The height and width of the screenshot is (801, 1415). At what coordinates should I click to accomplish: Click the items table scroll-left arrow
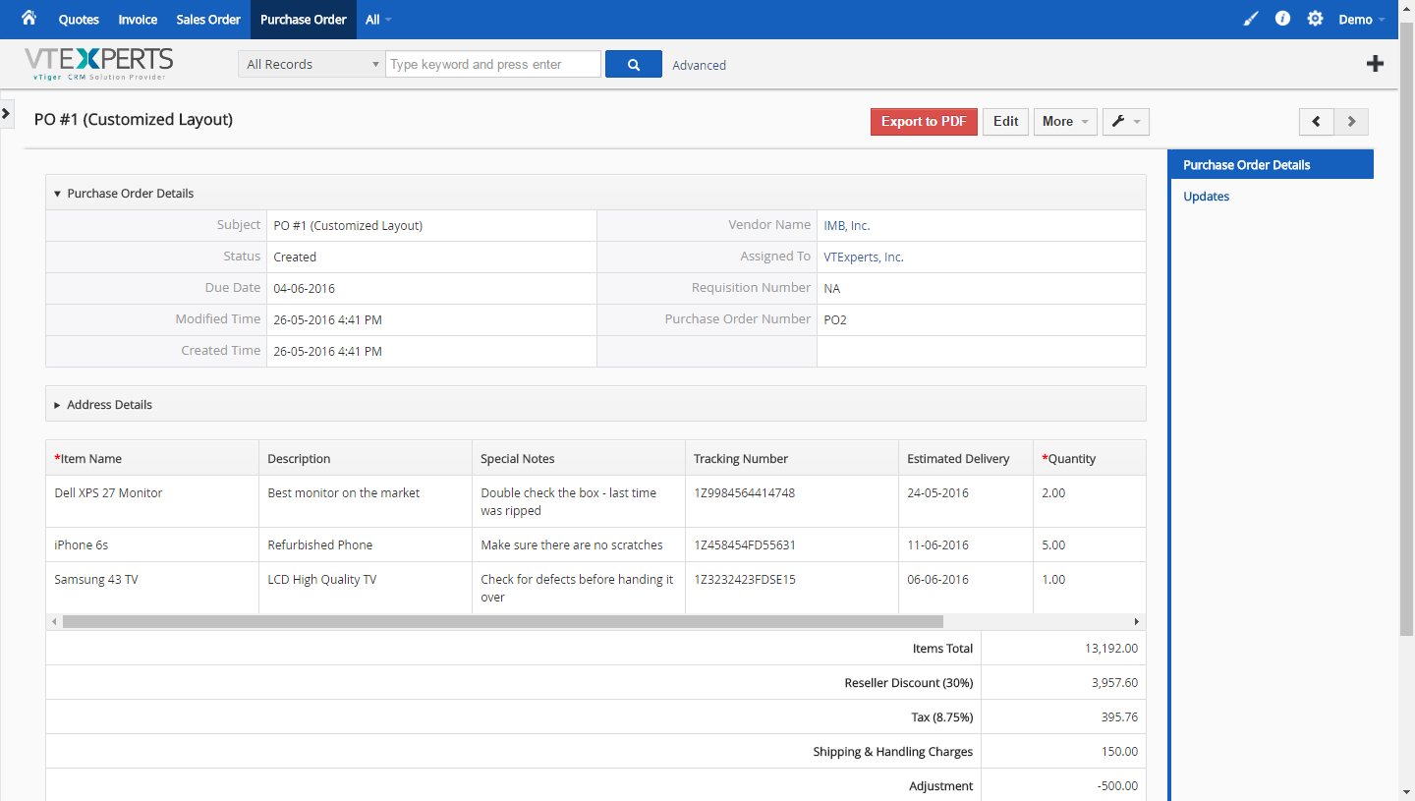(53, 622)
